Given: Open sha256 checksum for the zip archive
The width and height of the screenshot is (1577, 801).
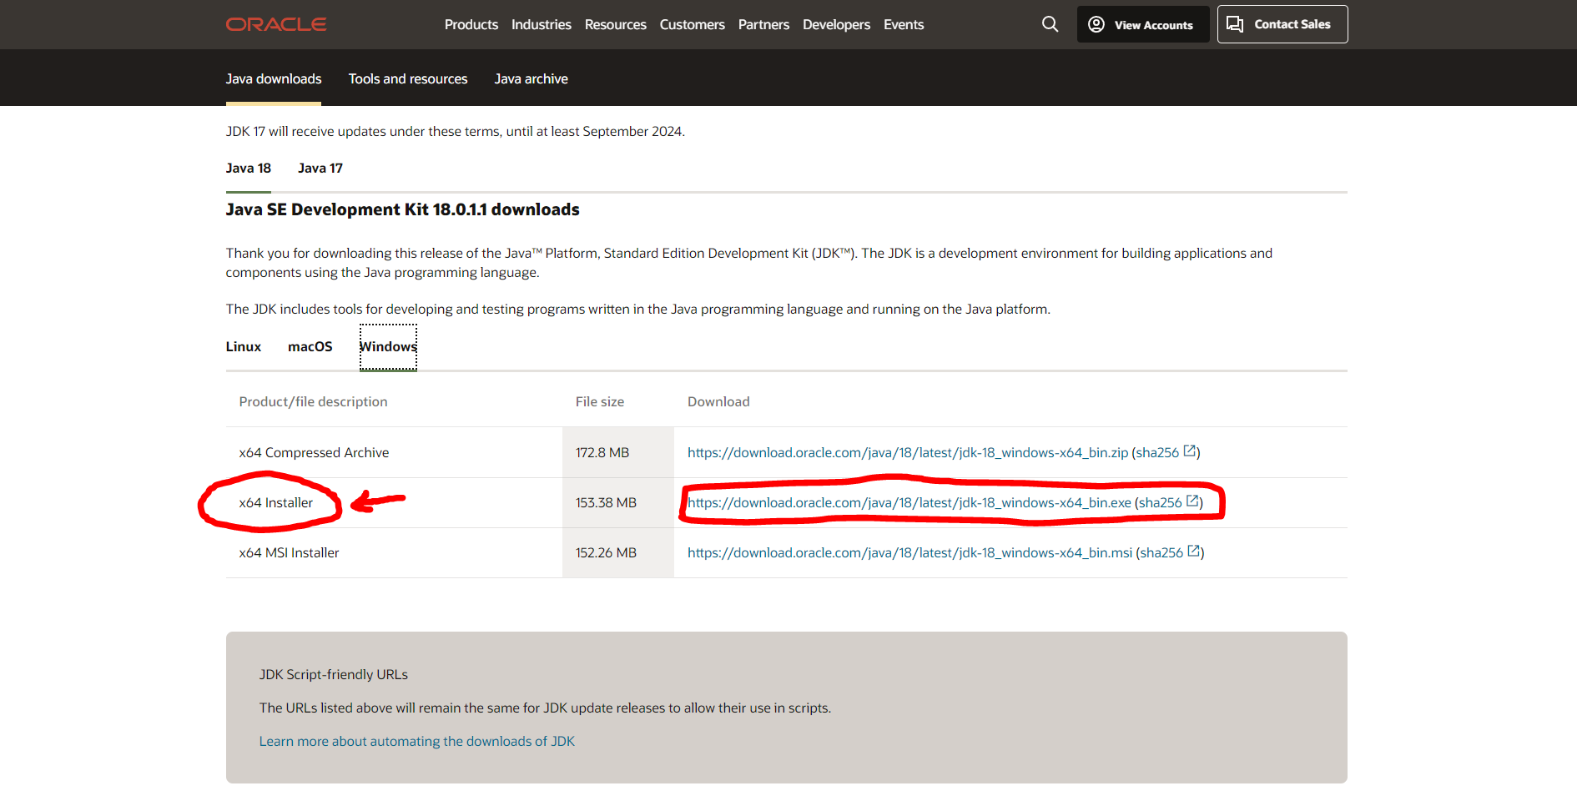Looking at the screenshot, I should point(1165,452).
